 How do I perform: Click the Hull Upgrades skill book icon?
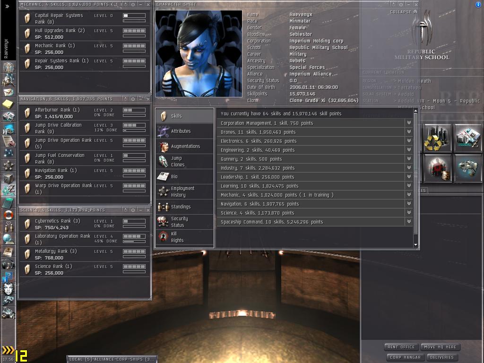[27, 34]
